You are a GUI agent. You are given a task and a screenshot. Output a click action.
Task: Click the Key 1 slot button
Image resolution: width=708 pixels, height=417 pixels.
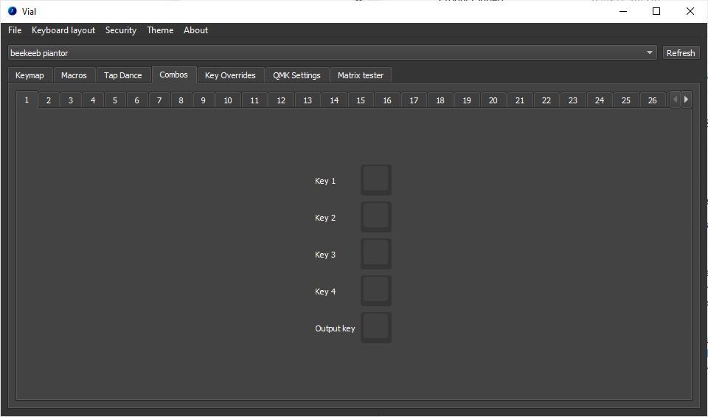[375, 180]
